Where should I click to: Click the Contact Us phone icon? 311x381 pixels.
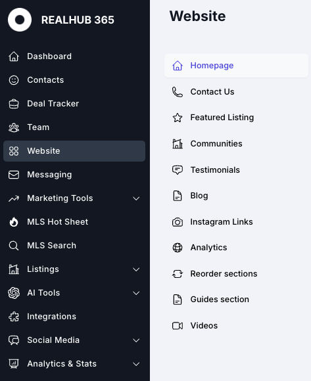point(178,92)
